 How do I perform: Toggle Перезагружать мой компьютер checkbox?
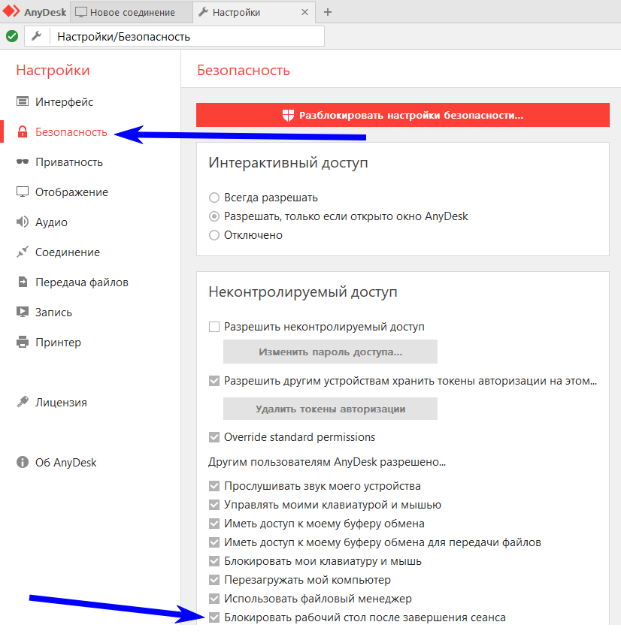click(214, 580)
